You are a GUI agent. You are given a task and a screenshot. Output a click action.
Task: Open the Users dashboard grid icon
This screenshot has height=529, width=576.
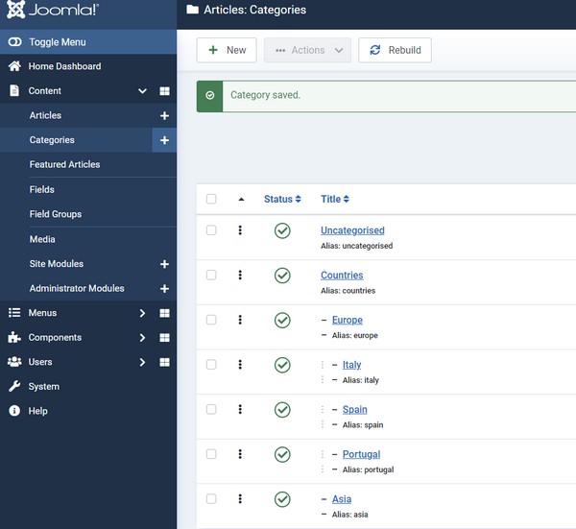tap(164, 362)
